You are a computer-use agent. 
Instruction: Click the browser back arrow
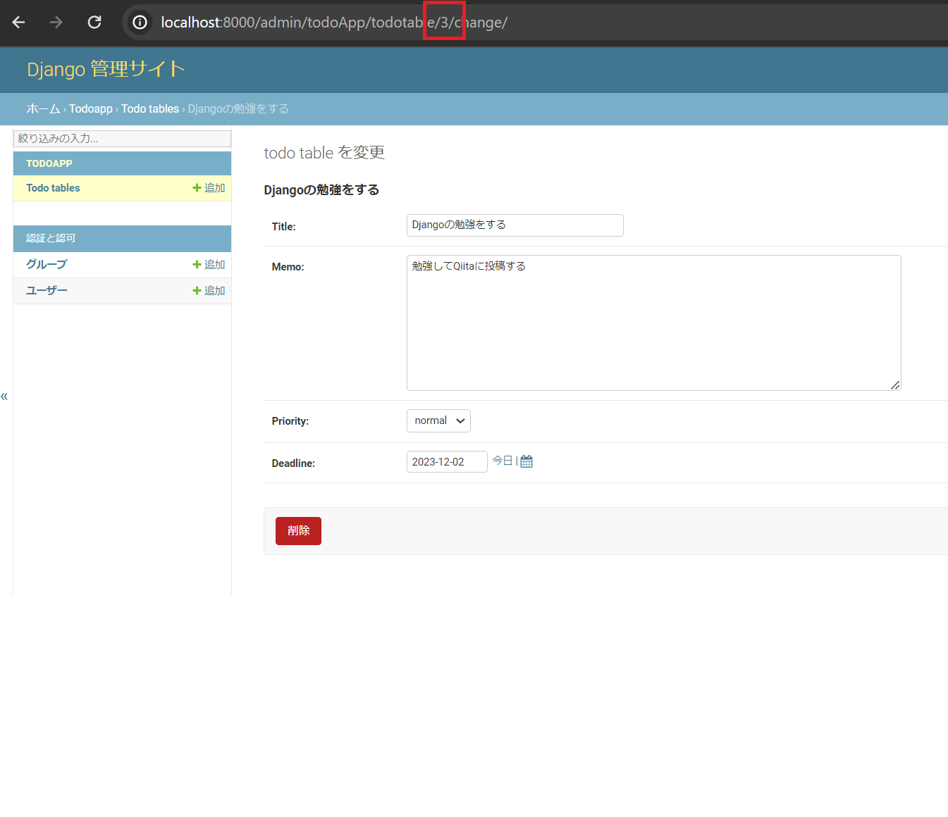coord(18,22)
